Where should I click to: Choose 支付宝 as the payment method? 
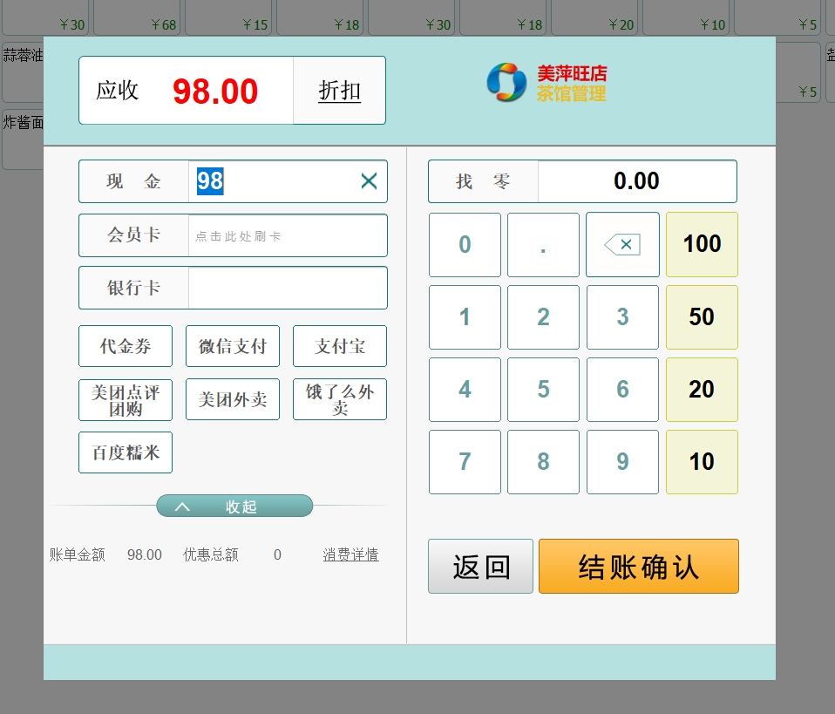point(340,346)
